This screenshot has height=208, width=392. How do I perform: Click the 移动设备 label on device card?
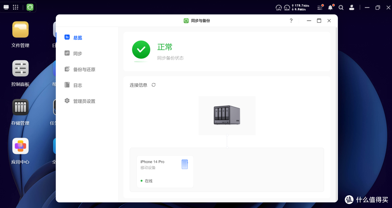148,167
